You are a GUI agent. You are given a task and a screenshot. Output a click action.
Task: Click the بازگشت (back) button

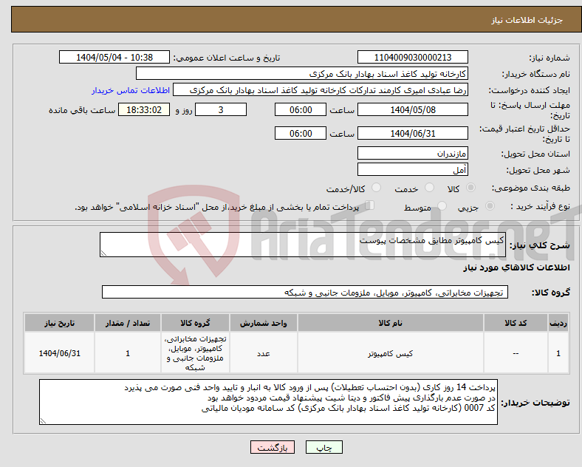point(273,447)
